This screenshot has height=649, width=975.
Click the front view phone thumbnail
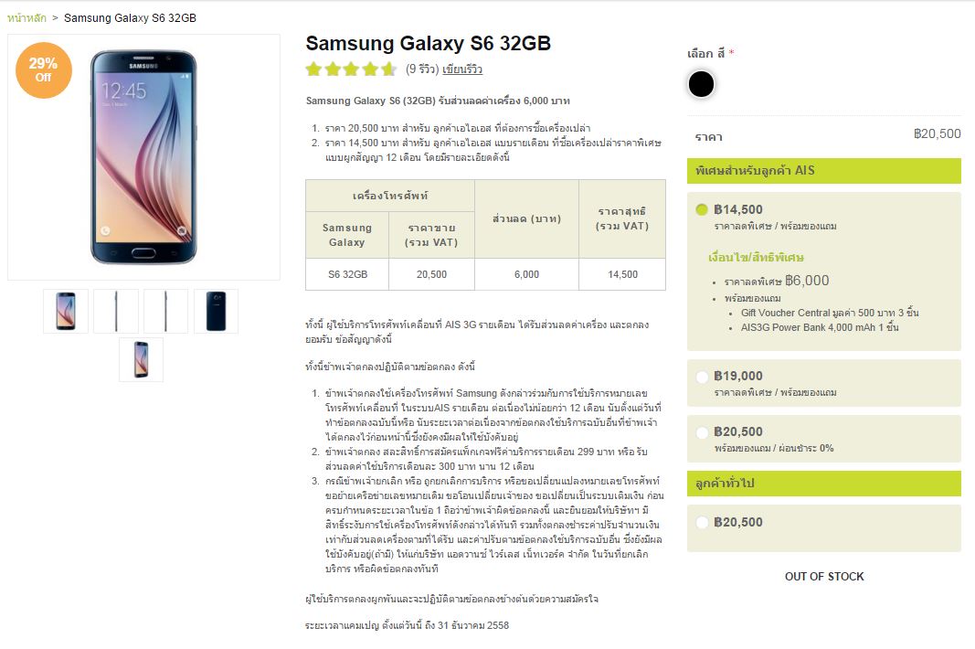tap(66, 311)
